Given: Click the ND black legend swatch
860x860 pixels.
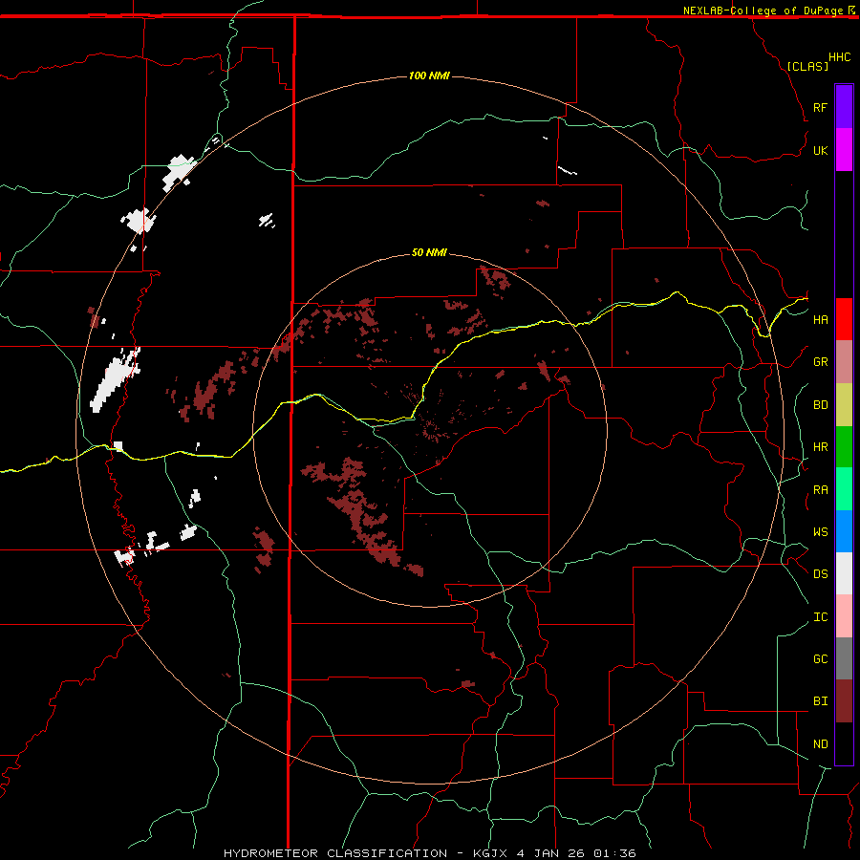Looking at the screenshot, I should pos(844,743).
